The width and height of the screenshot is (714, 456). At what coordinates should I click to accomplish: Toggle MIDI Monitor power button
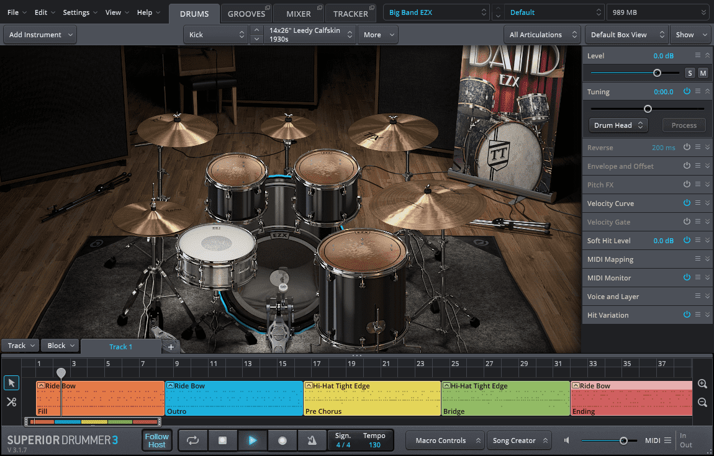pyautogui.click(x=687, y=277)
